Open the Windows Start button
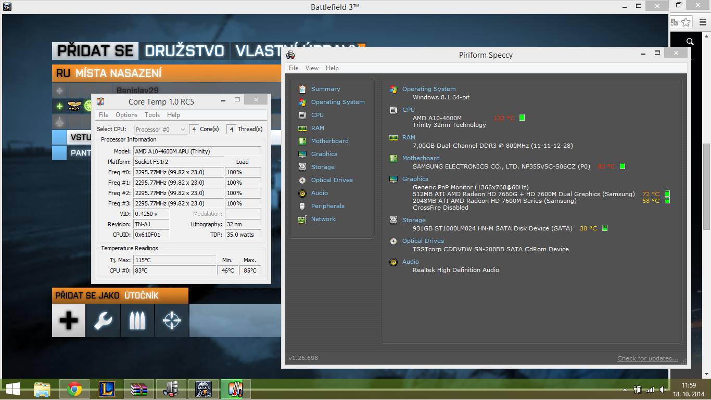Screen dimensions: 711x400 click(12, 389)
